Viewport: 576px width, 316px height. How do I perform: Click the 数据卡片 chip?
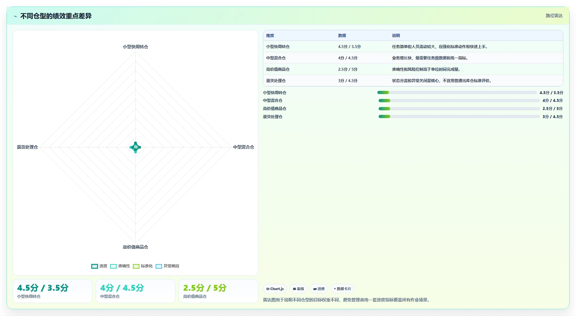click(342, 289)
